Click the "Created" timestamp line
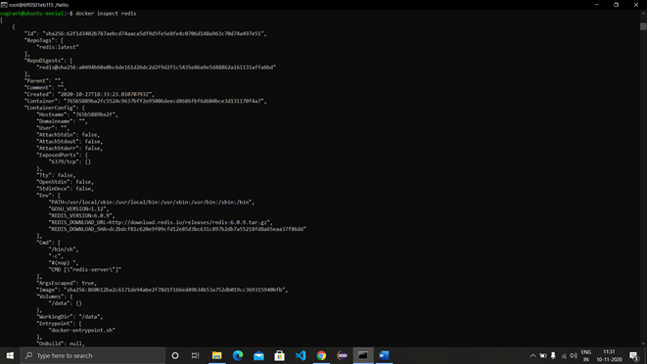Screen dimensions: 647x364 point(89,94)
